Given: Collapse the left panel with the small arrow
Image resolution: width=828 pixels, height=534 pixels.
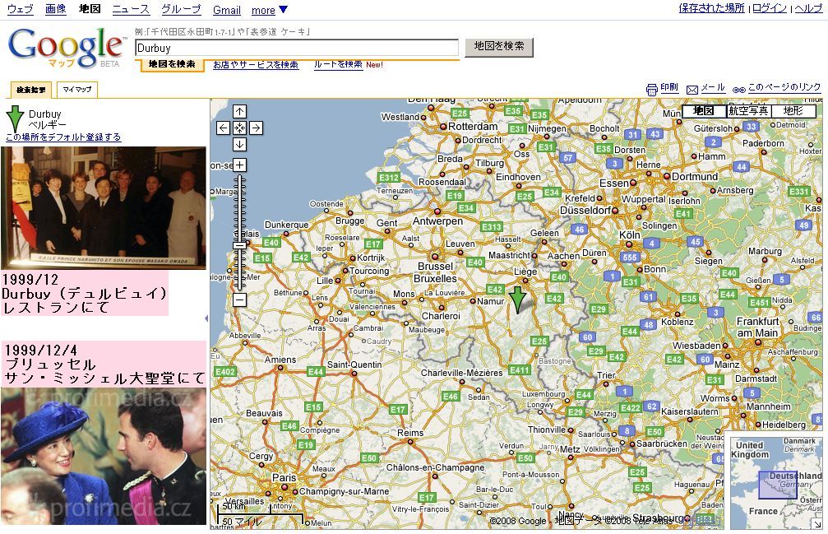Looking at the screenshot, I should coord(206,318).
